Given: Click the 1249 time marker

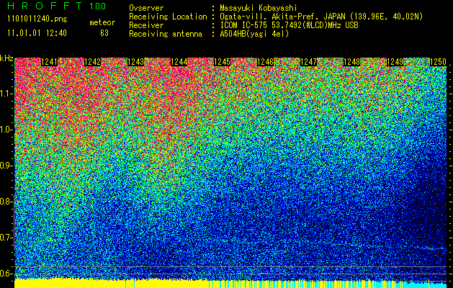Looking at the screenshot, I should click(395, 62).
